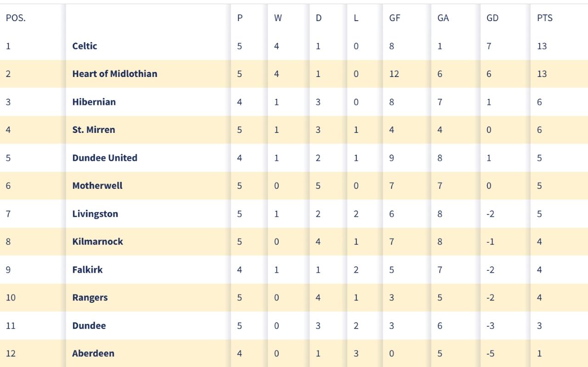Select the Kilmarnock team name
The width and height of the screenshot is (588, 367).
coord(97,242)
